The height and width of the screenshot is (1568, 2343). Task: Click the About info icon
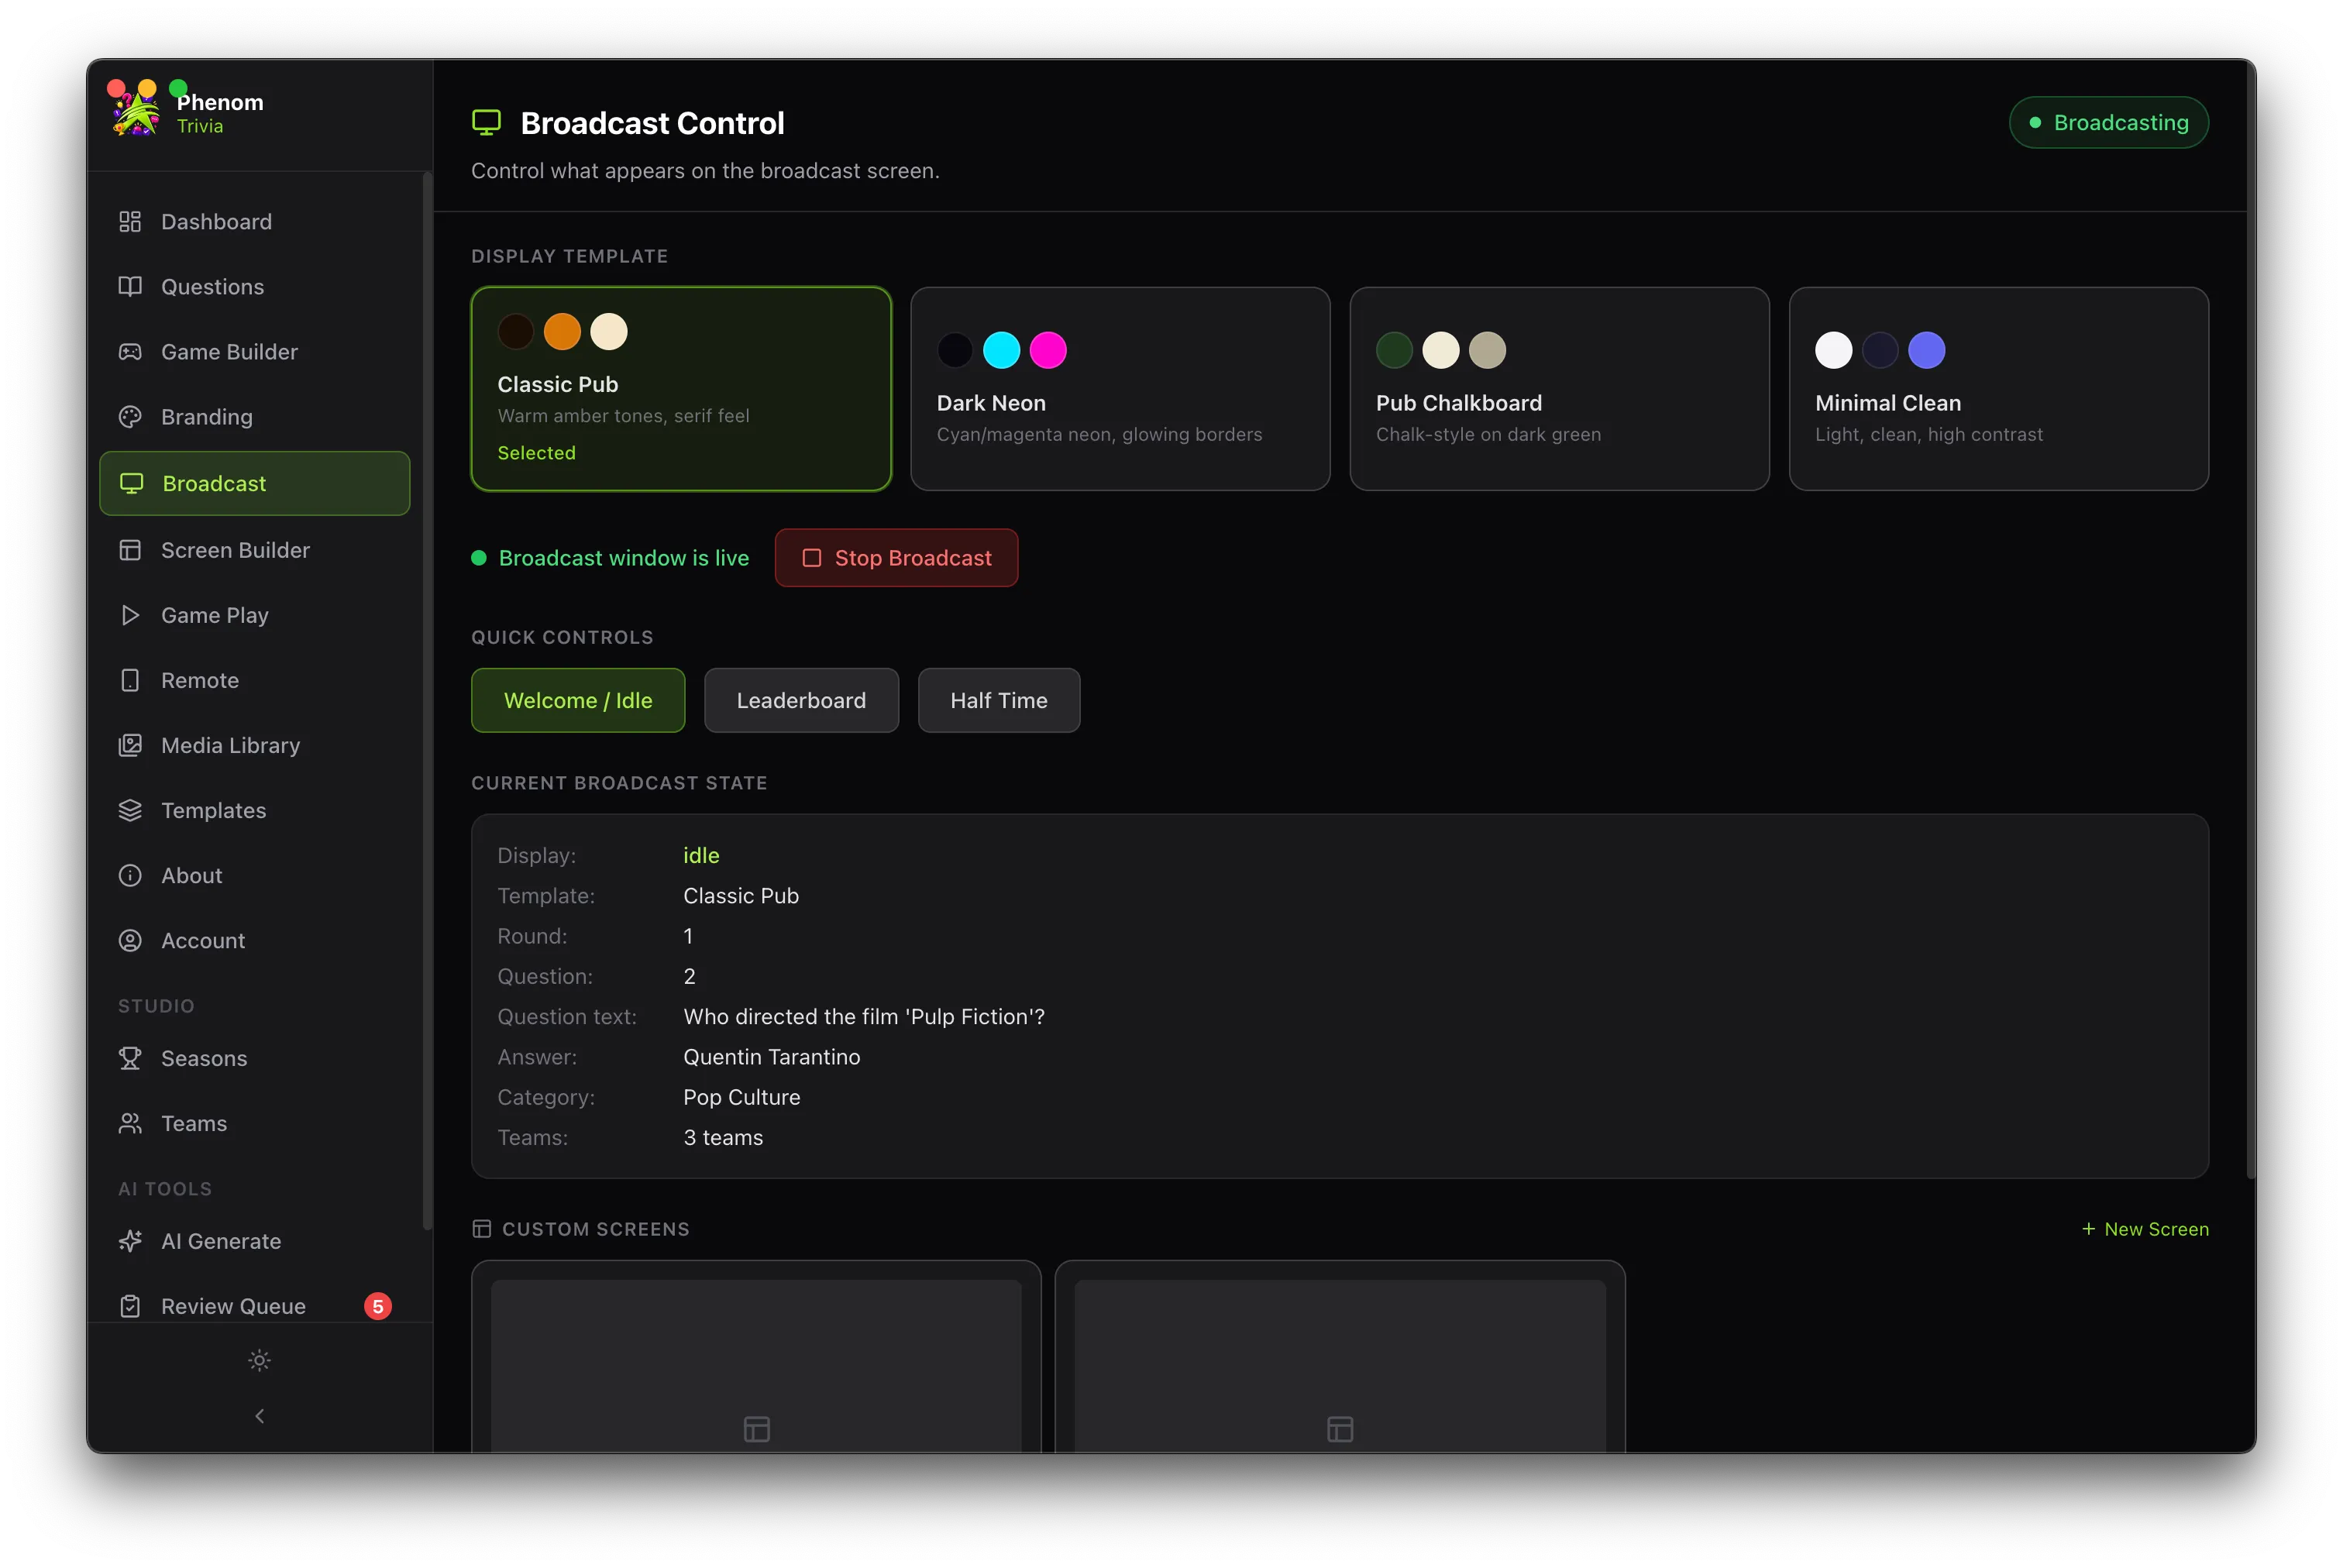point(130,875)
